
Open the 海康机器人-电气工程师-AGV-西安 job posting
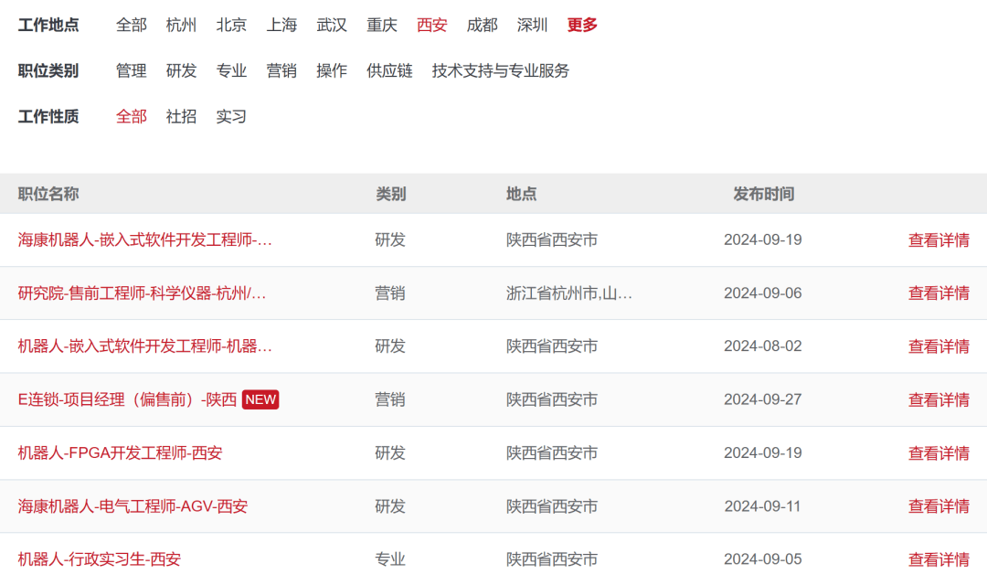coord(133,506)
